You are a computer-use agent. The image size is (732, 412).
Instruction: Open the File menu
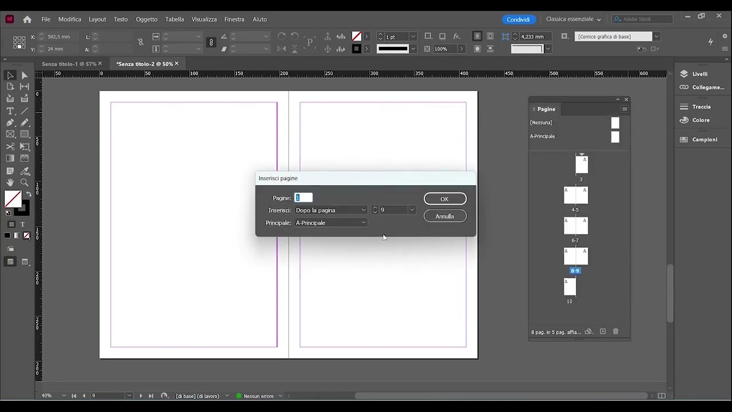coord(46,19)
